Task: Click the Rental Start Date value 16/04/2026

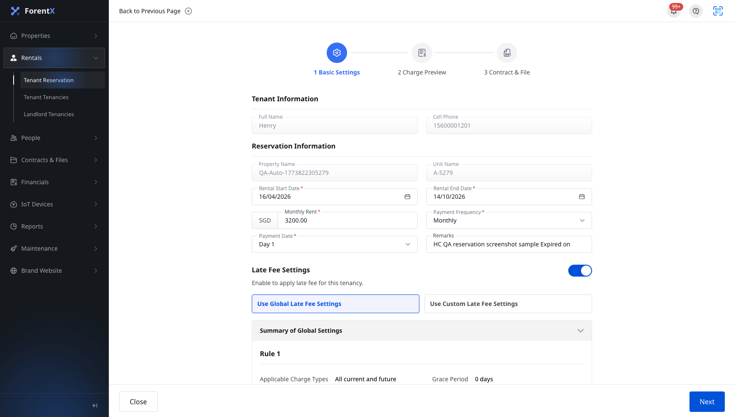Action: (x=275, y=197)
